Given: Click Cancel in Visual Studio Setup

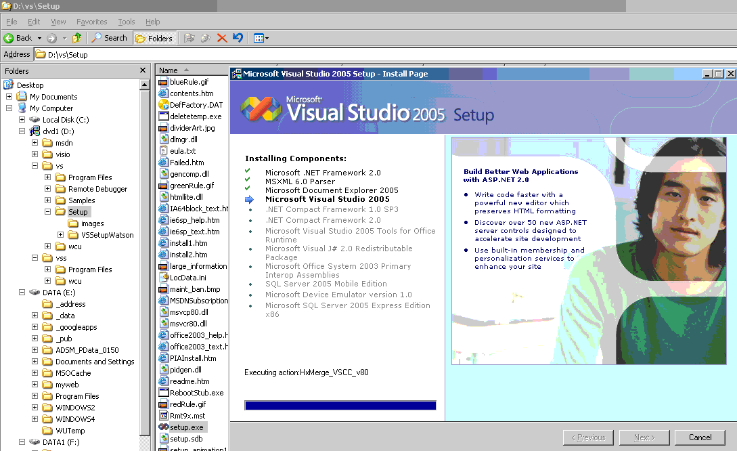Looking at the screenshot, I should [700, 437].
